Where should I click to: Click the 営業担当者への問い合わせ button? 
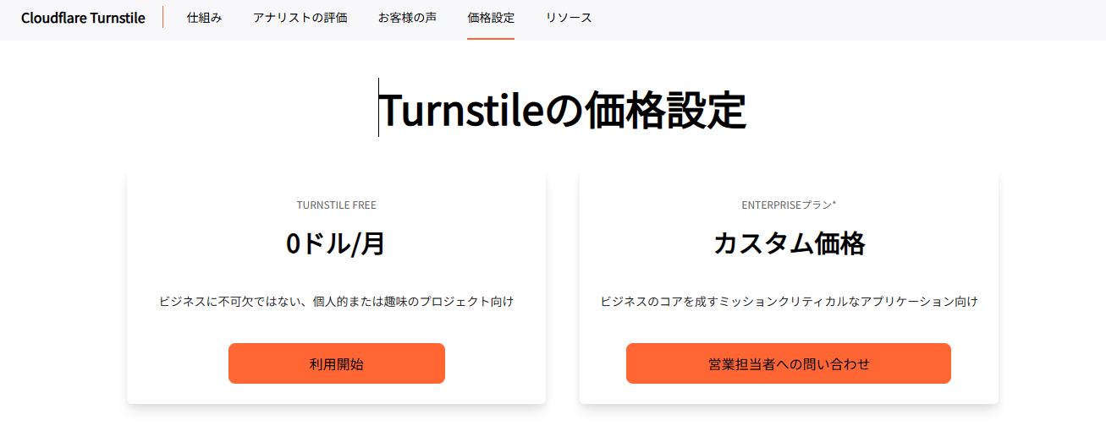coord(788,363)
